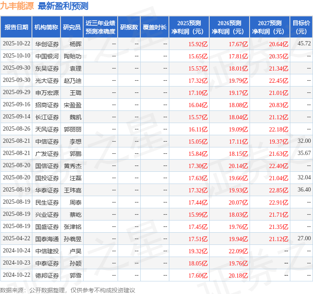Click the 最新盈利预测 heading text

63,6
